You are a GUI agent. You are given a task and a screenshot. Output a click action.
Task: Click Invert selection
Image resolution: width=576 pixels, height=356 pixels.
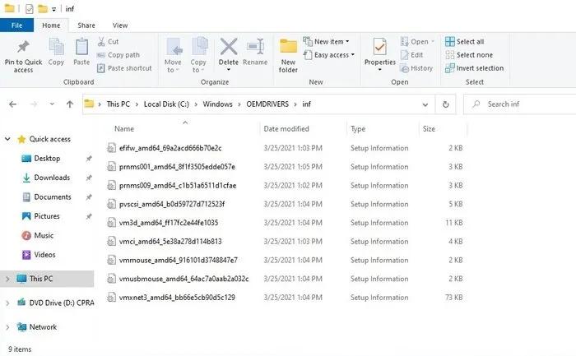click(474, 68)
